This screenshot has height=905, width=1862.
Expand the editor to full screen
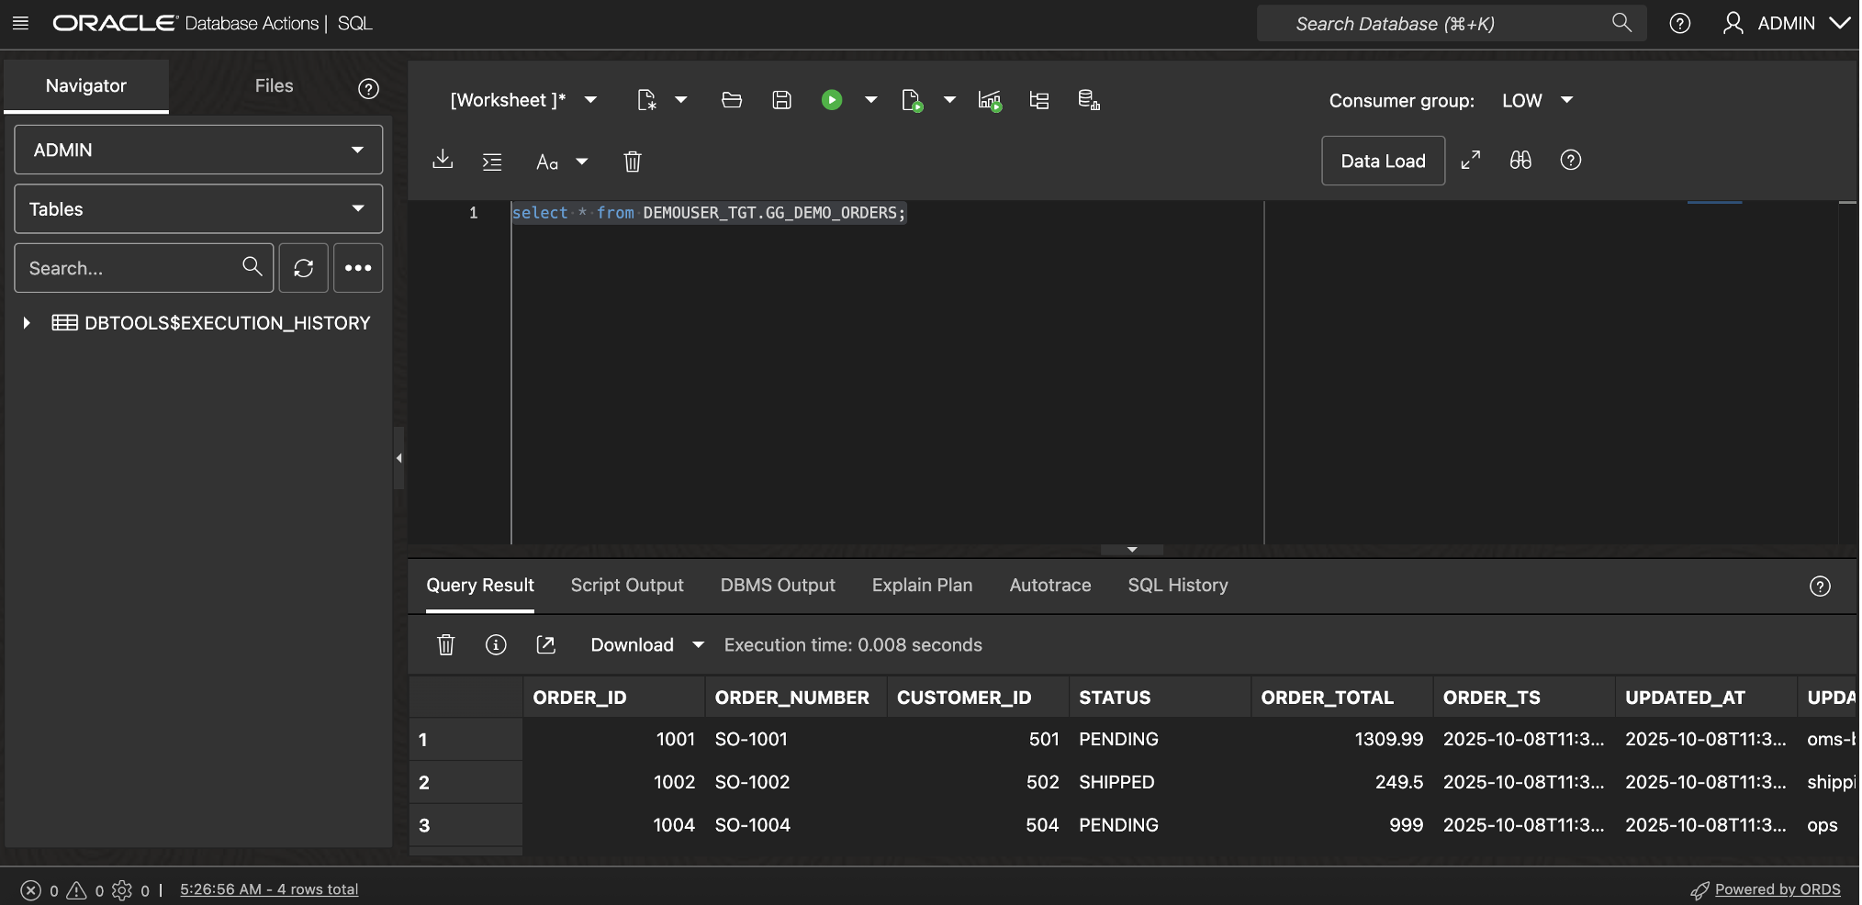click(1470, 161)
